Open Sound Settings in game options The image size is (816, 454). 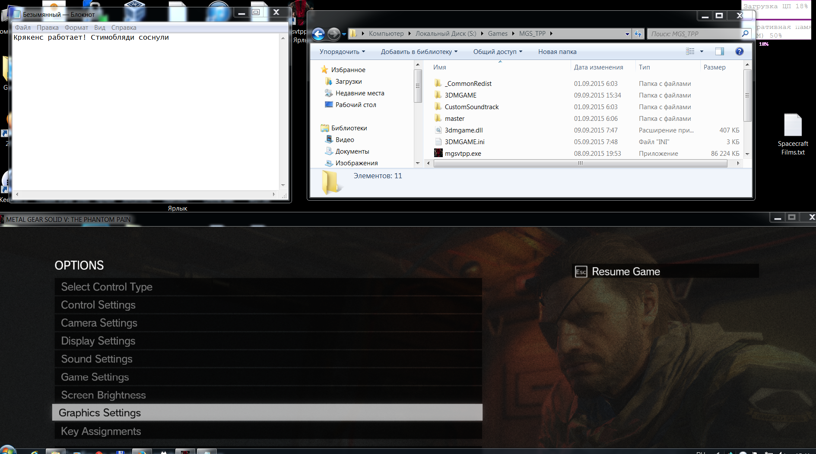click(268, 359)
